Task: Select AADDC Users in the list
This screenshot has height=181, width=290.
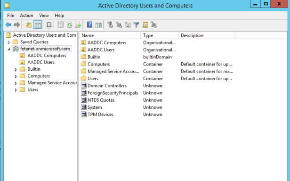Action: [x=101, y=49]
